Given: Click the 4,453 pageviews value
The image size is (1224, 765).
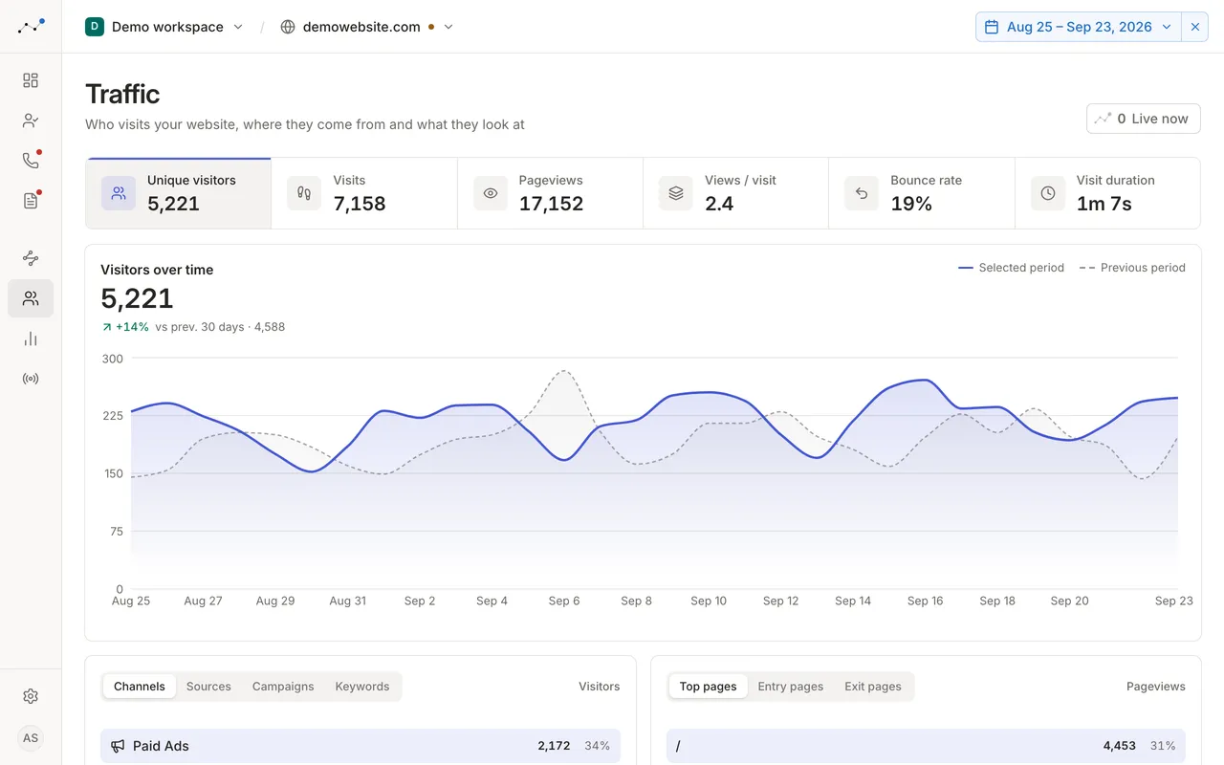Looking at the screenshot, I should pyautogui.click(x=1119, y=746).
